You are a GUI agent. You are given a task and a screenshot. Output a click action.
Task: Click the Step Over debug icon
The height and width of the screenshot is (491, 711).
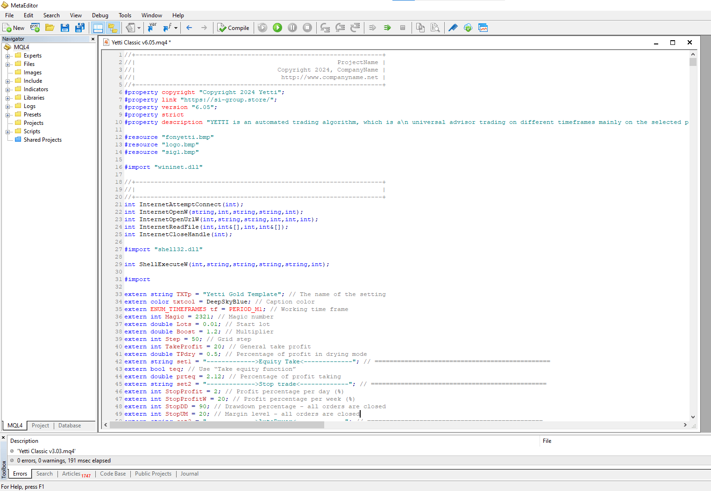pos(340,28)
